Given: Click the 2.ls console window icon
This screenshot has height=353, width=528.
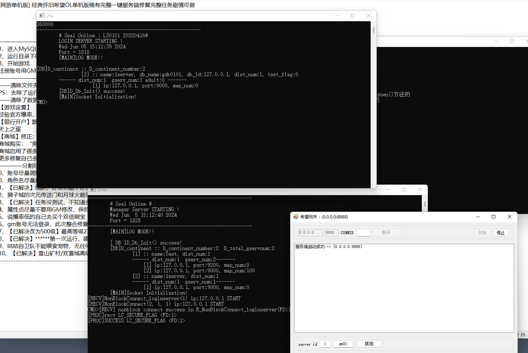Looking at the screenshot, I should point(42,16).
